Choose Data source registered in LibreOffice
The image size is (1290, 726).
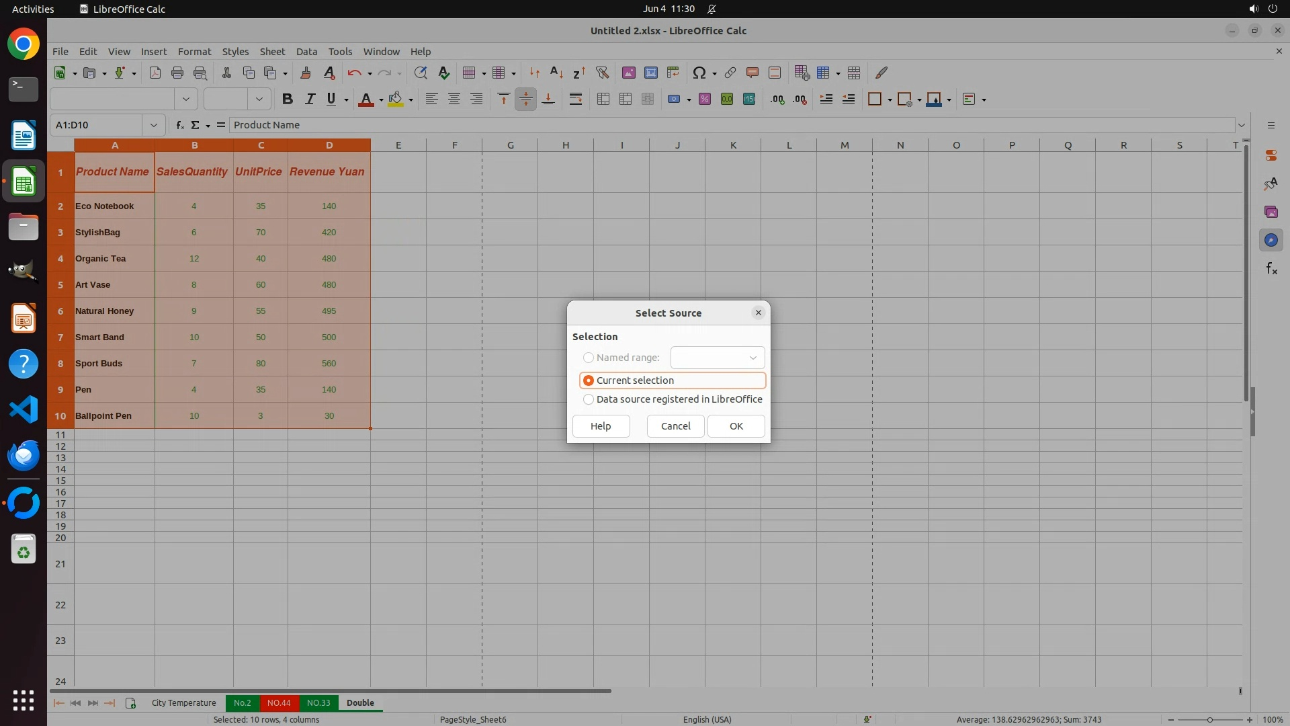pos(589,399)
